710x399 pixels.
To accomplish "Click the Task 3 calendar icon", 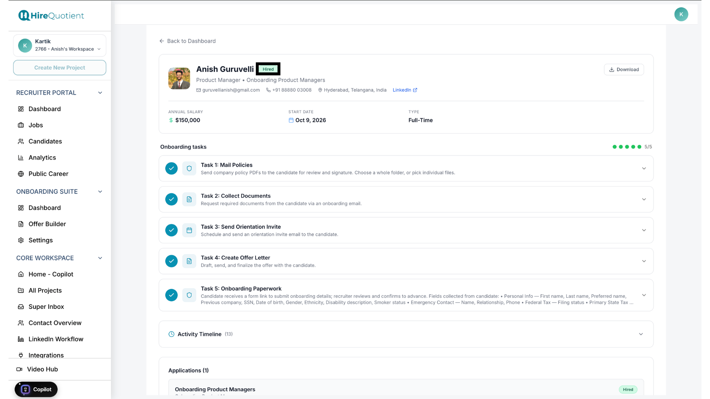I will [x=189, y=231].
